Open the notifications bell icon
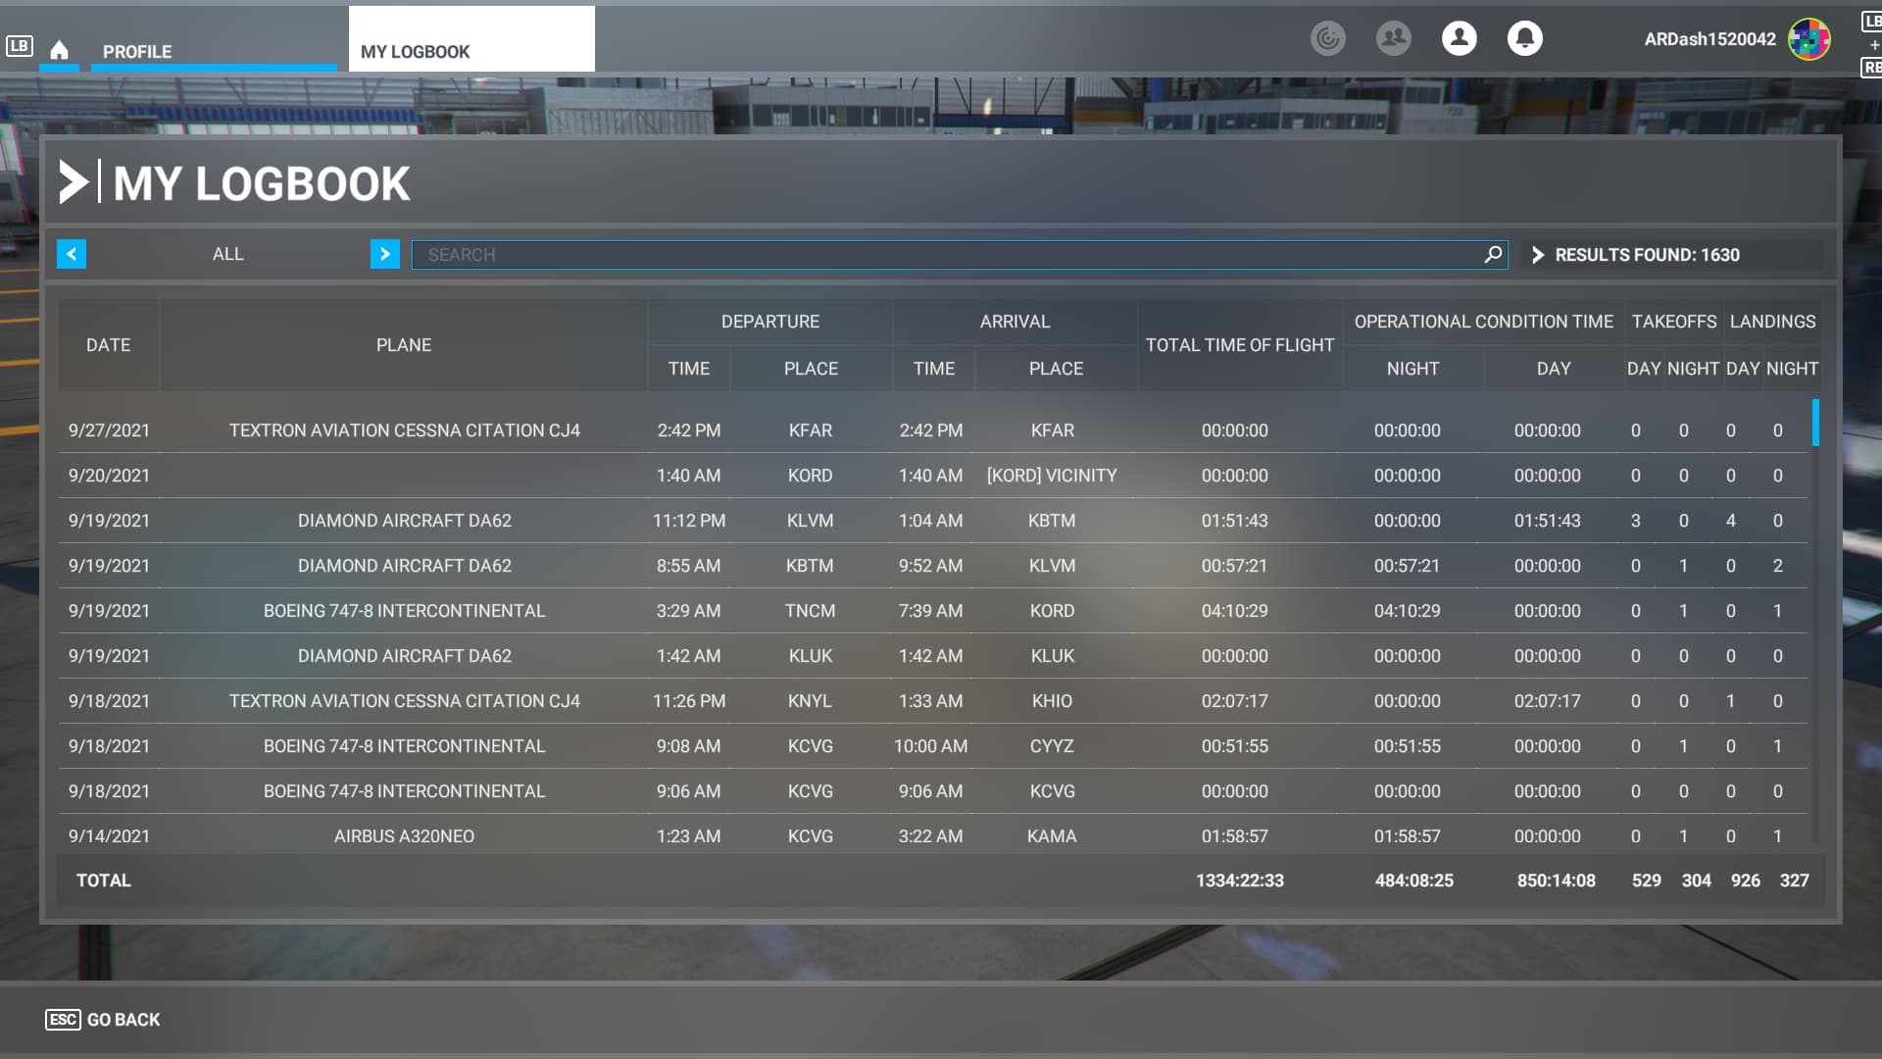Viewport: 1882px width, 1059px height. pyautogui.click(x=1524, y=39)
